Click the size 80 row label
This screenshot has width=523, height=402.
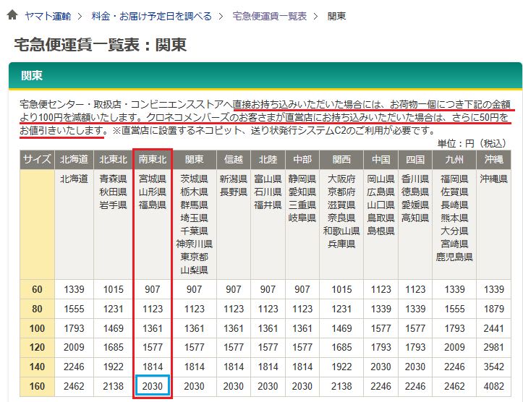37,309
